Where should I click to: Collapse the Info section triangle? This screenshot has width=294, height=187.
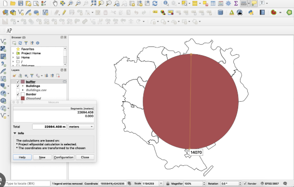(15, 133)
